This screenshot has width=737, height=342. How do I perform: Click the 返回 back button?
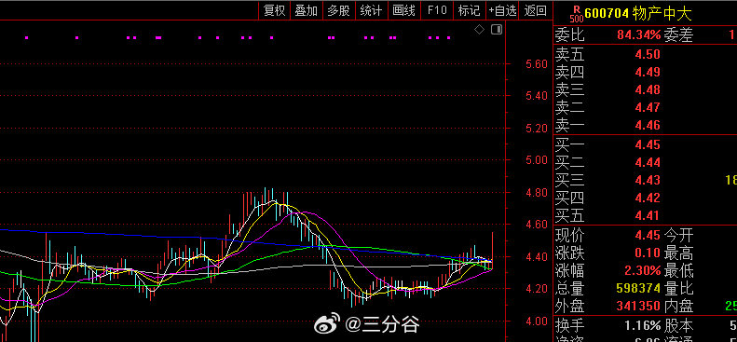tap(536, 10)
